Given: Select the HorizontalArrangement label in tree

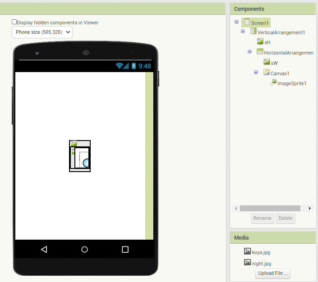Looking at the screenshot, I should (289, 53).
